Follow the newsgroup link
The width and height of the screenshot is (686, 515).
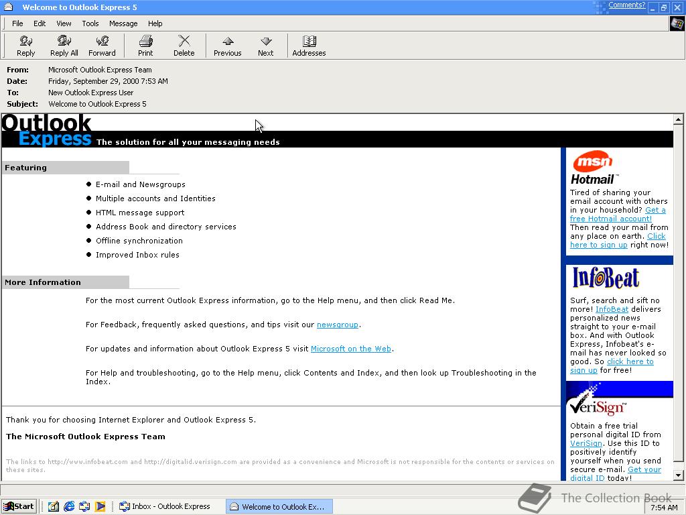click(x=338, y=325)
